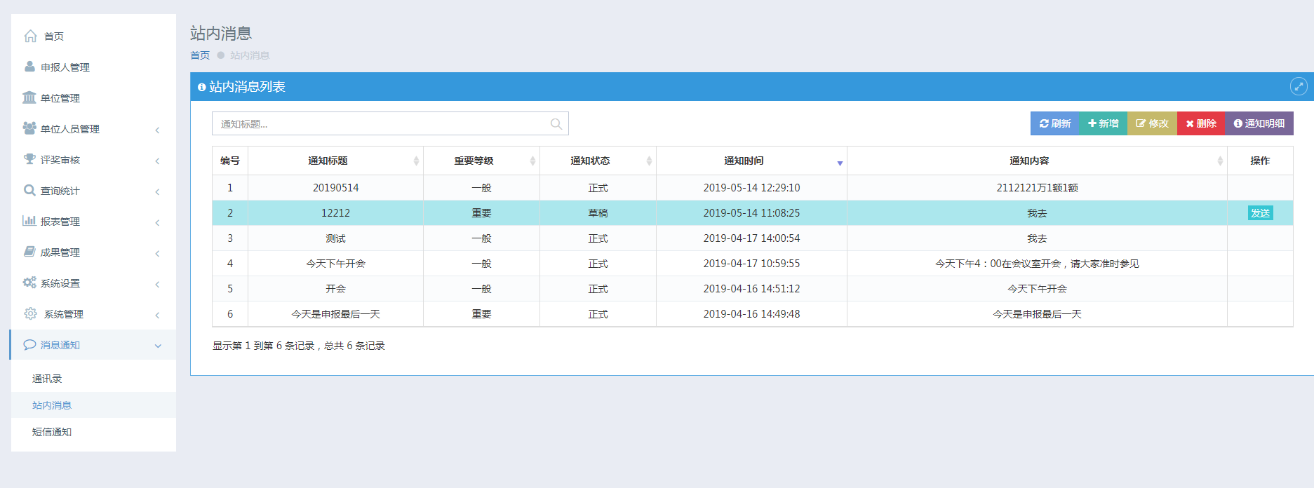Click the content cell 2112121万1额1额
Viewport: 1314px width, 488px height.
(1037, 188)
